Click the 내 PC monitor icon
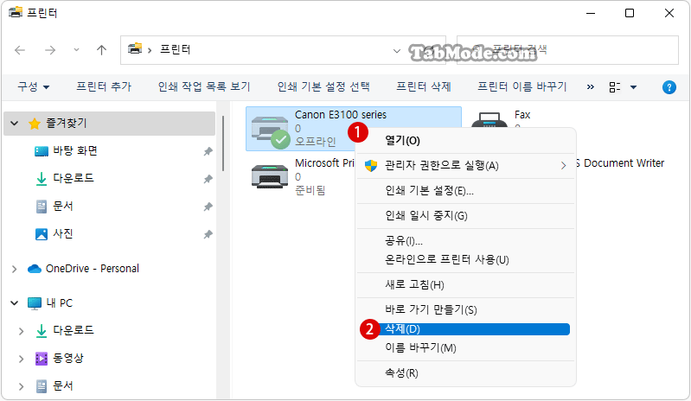This screenshot has width=691, height=401. pos(35,303)
